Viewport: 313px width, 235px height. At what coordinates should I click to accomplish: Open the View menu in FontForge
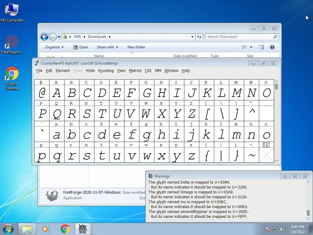coord(121,71)
